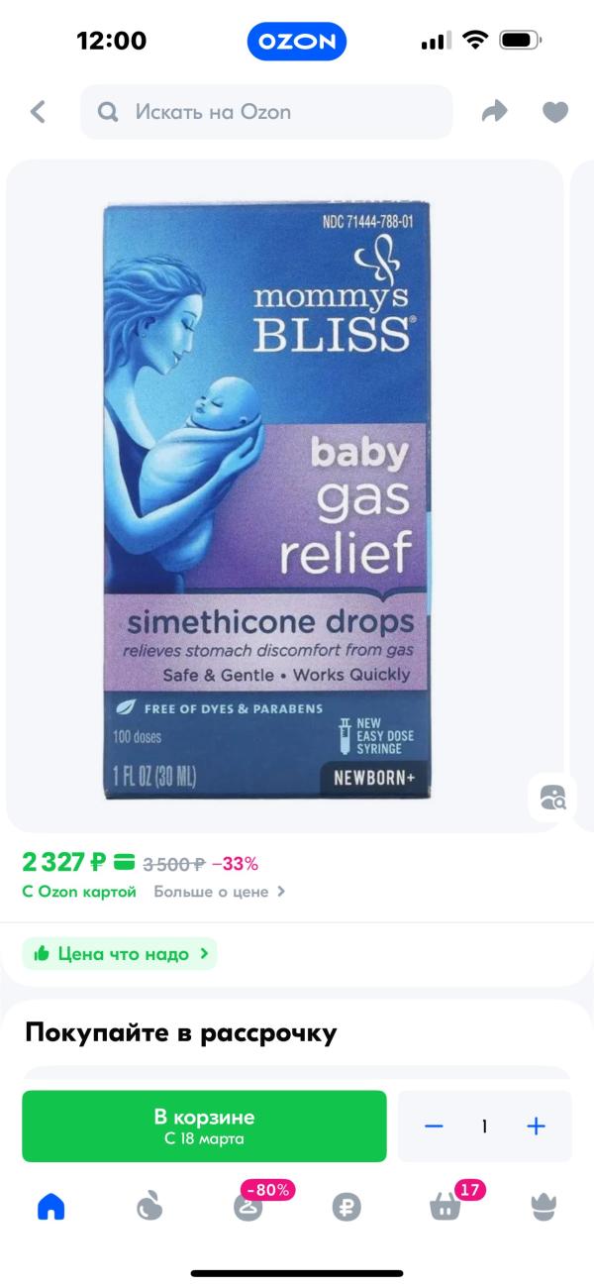Expand the 'Цена что надо' badge
Viewport: 594px width, 1288px height.
(120, 954)
